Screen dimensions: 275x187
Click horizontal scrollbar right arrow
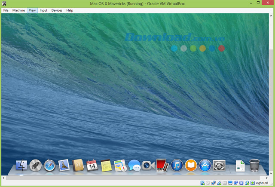(x=267, y=178)
